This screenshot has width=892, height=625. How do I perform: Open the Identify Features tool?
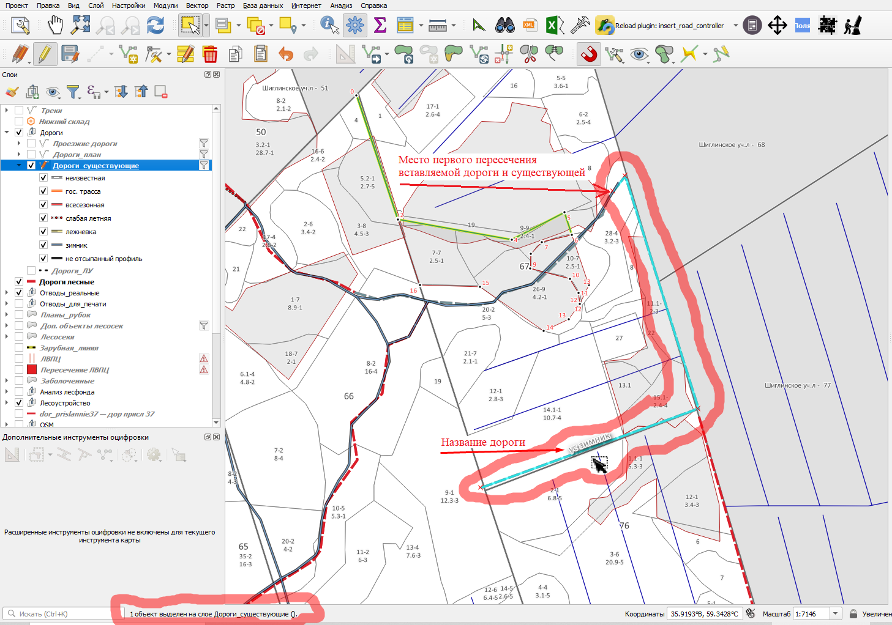coord(329,26)
